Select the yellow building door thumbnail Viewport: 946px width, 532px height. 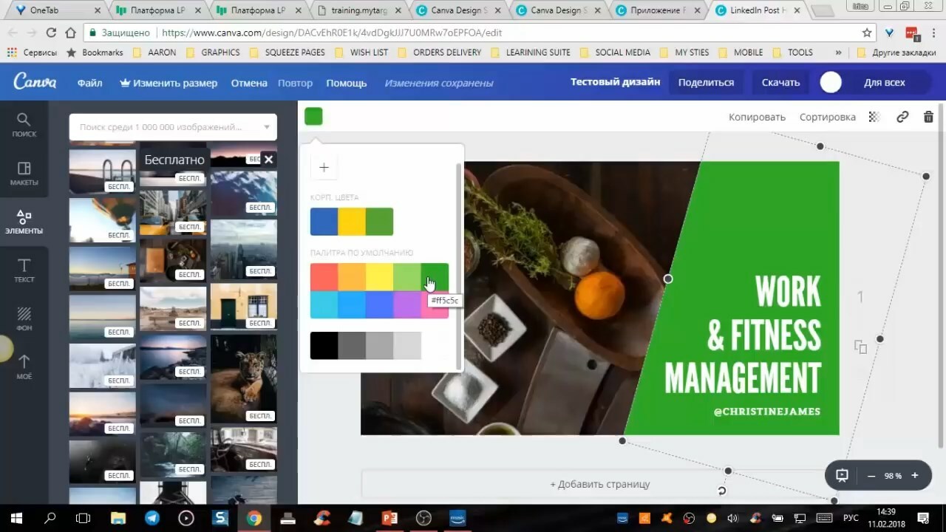[x=244, y=306]
